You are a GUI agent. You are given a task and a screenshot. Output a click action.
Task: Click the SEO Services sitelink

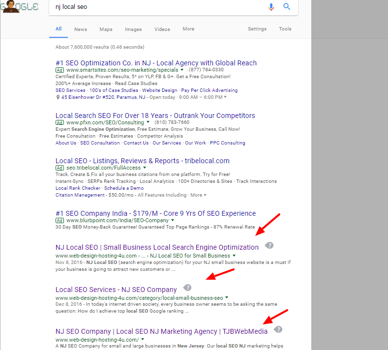pos(70,90)
